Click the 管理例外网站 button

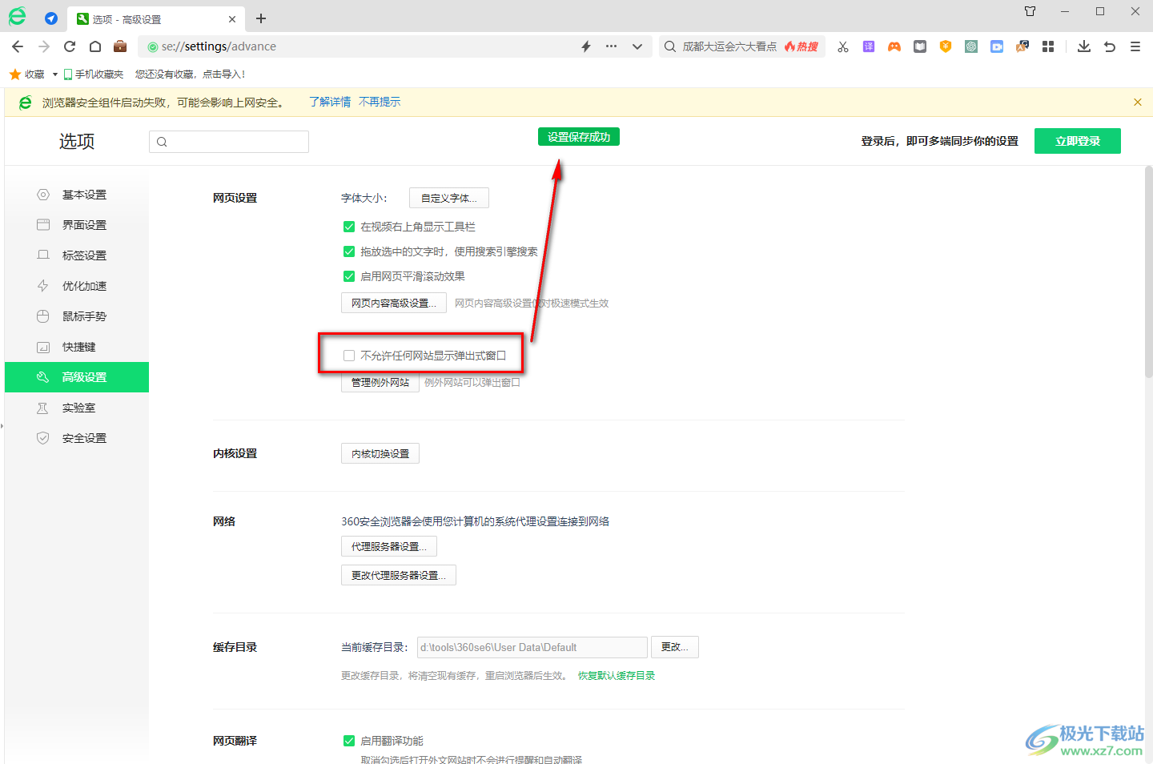tap(380, 382)
